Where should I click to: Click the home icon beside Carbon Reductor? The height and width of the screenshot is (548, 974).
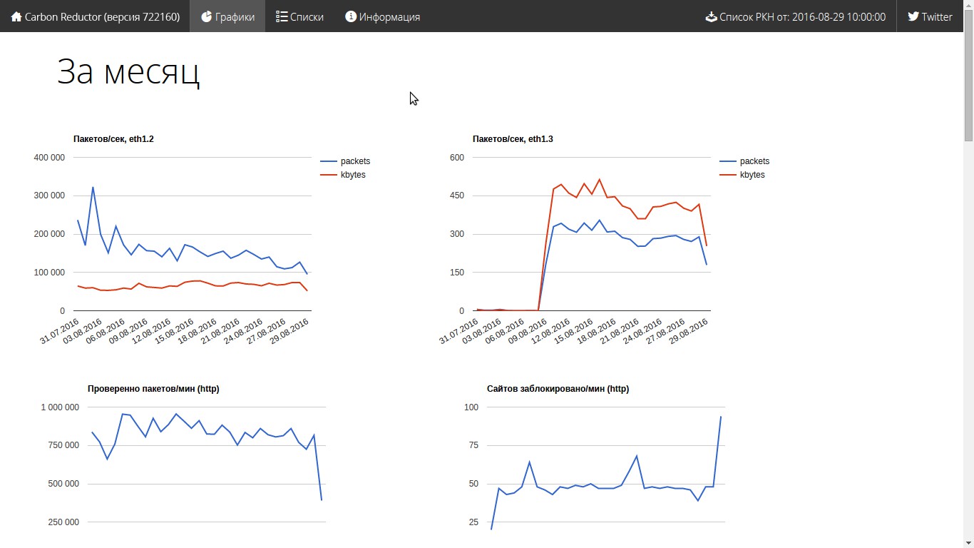16,16
